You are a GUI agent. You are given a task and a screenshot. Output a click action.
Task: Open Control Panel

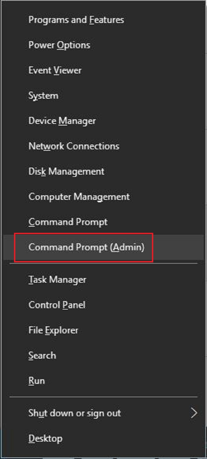(57, 305)
